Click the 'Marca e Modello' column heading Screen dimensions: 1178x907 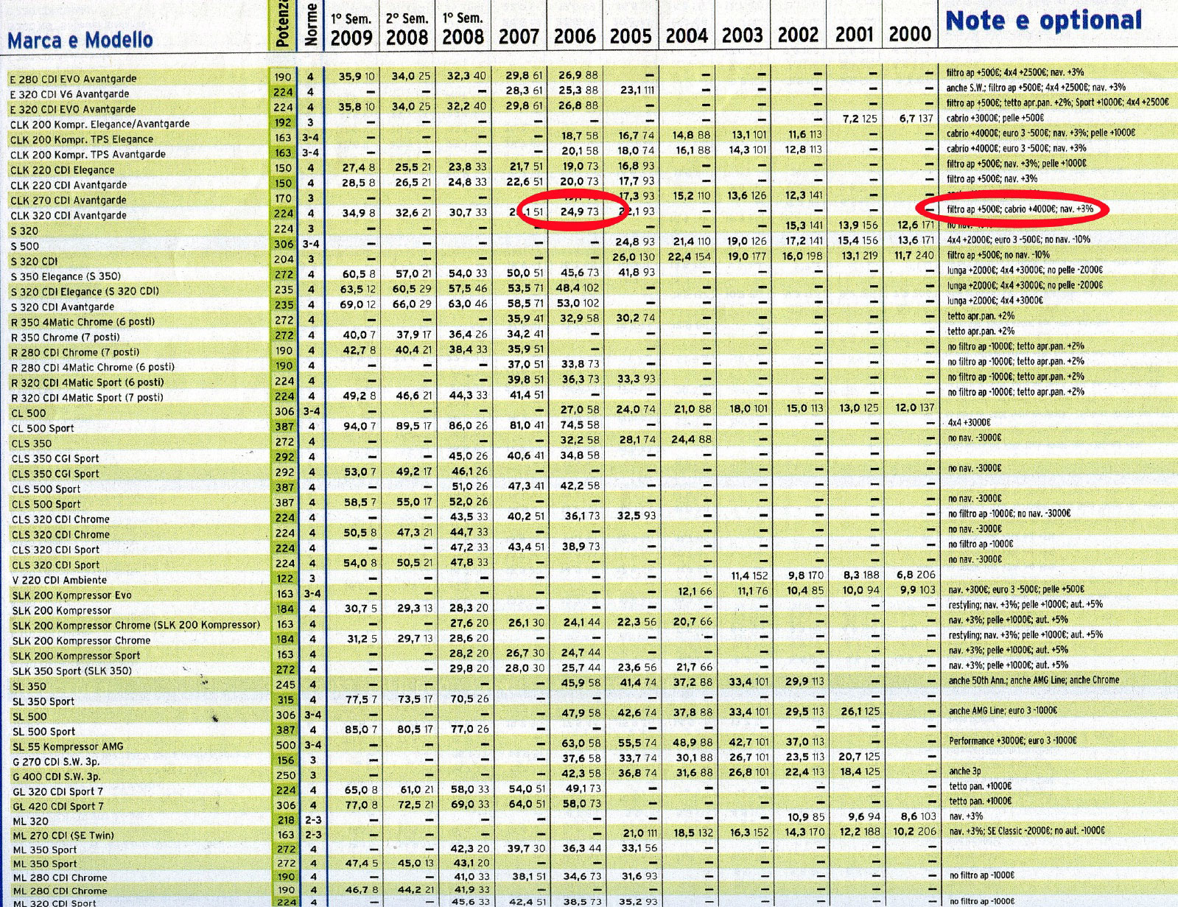80,40
